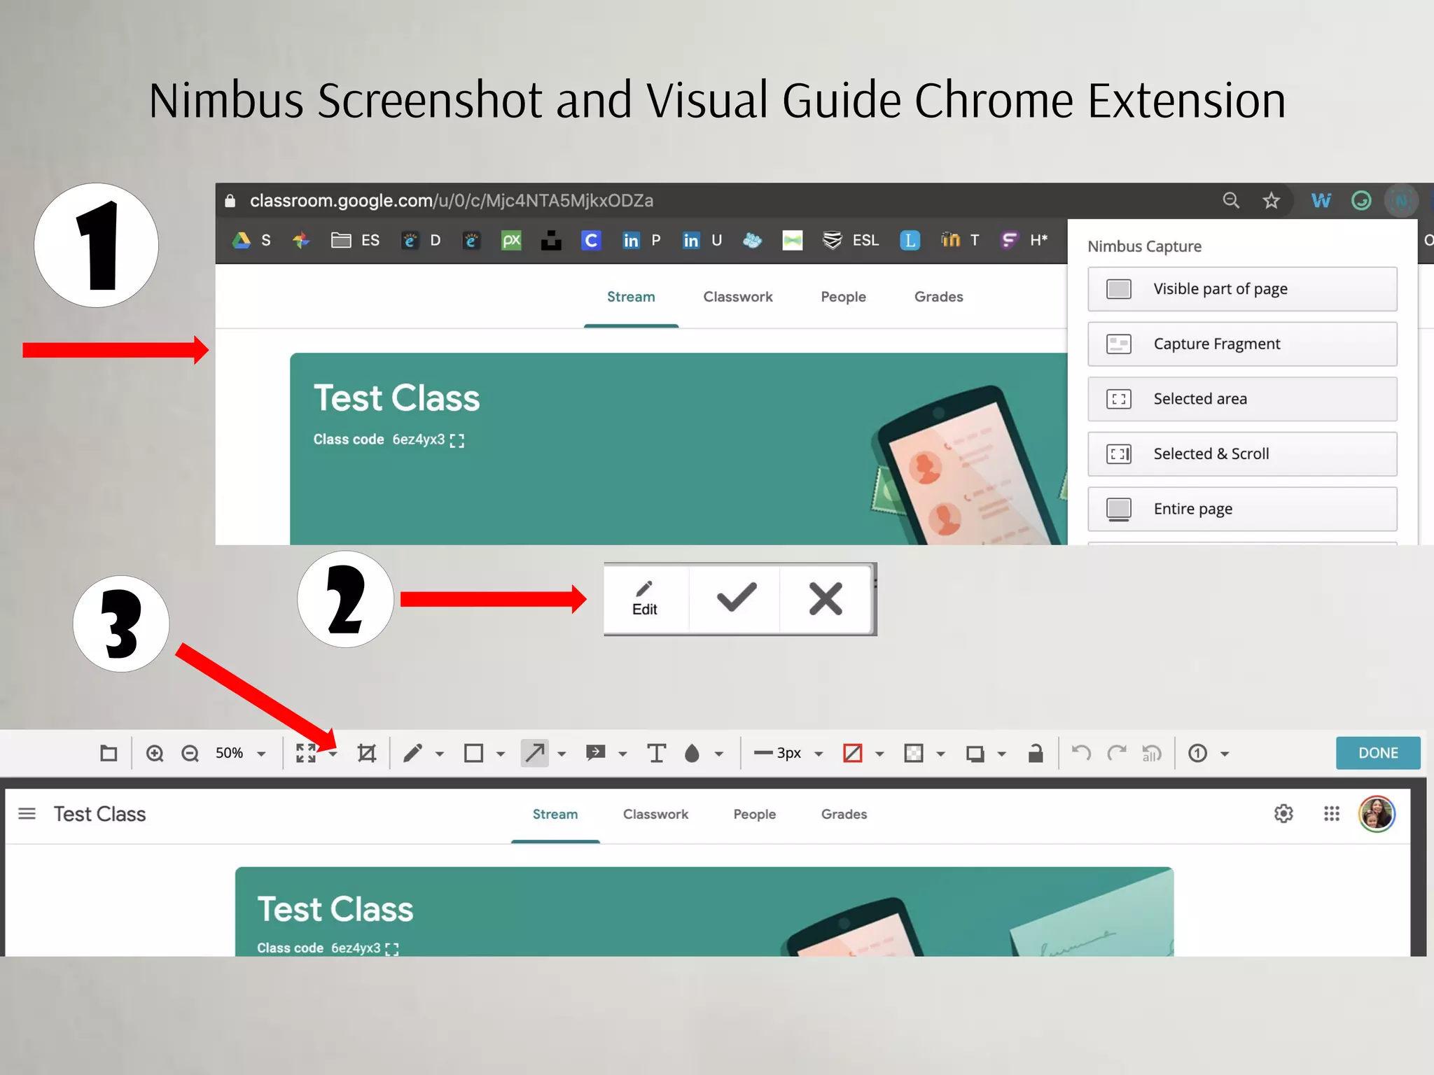Confirm capture with the checkmark button
This screenshot has height=1075, width=1434.
click(x=737, y=598)
